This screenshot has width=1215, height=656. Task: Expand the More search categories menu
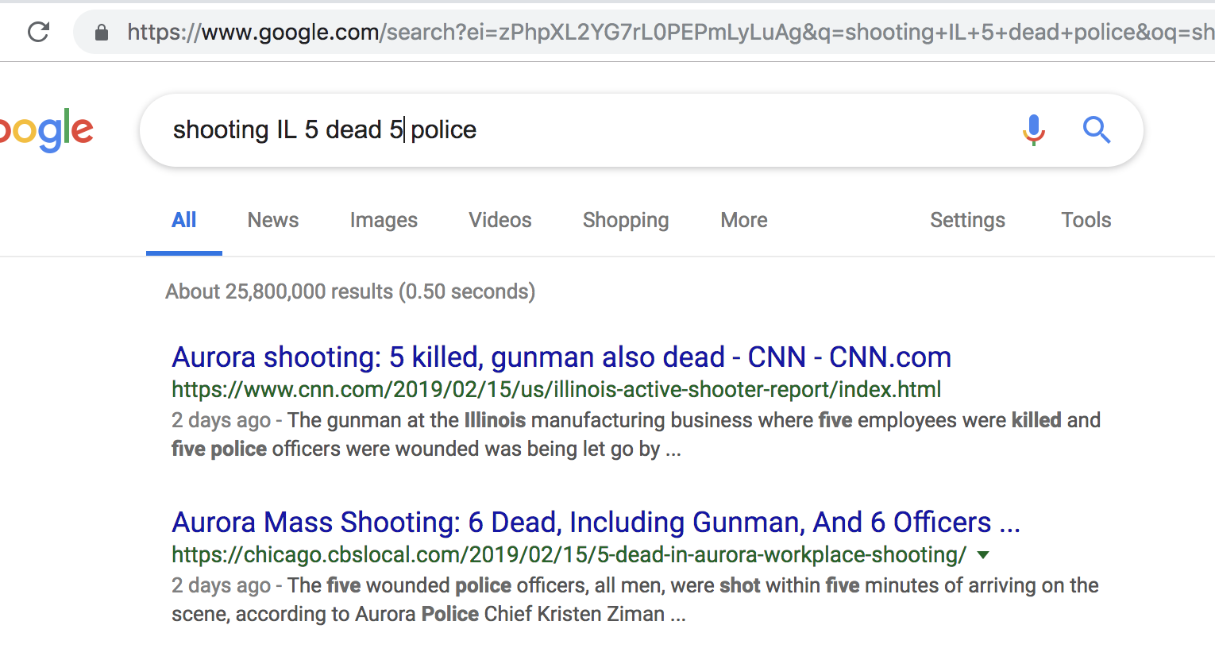(744, 220)
